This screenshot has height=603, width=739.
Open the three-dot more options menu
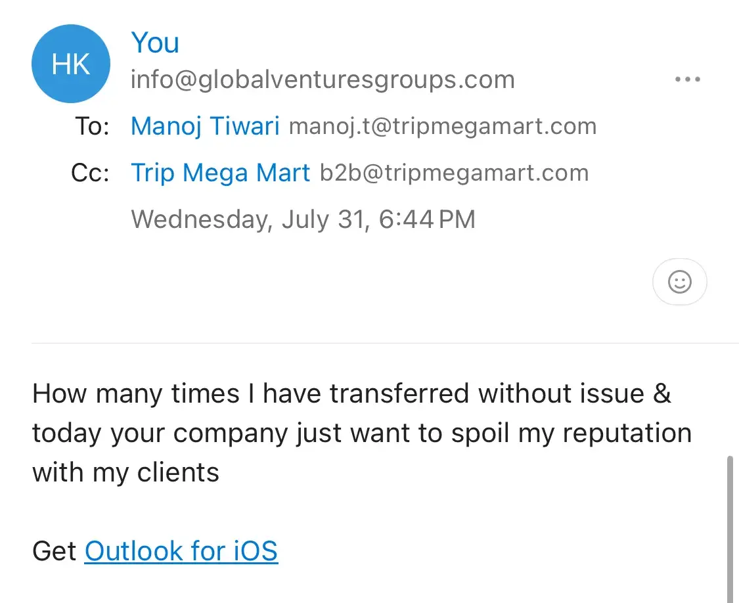tap(687, 79)
